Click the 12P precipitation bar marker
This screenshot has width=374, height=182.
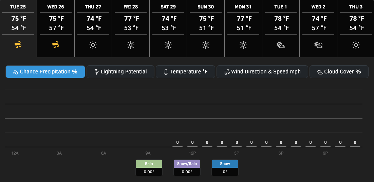coord(192,146)
